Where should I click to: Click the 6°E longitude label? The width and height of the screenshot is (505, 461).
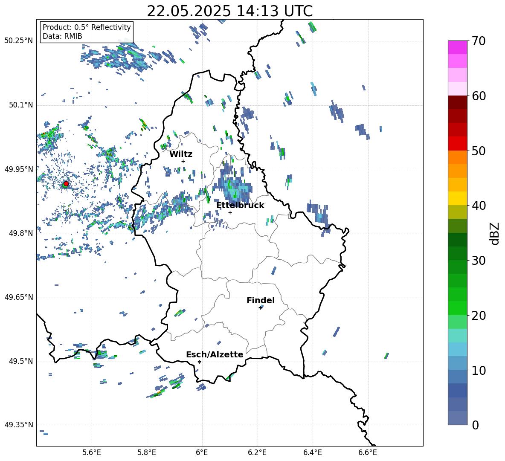click(202, 452)
